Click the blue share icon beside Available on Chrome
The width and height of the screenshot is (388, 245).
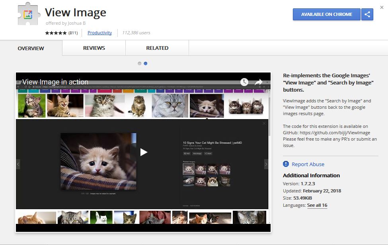367,14
